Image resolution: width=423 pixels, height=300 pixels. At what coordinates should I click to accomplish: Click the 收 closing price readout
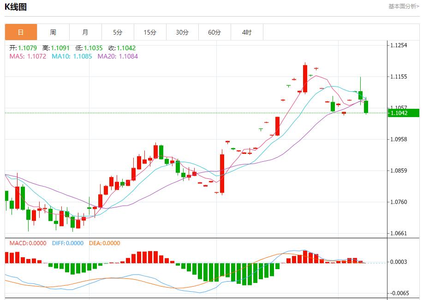[x=122, y=48]
